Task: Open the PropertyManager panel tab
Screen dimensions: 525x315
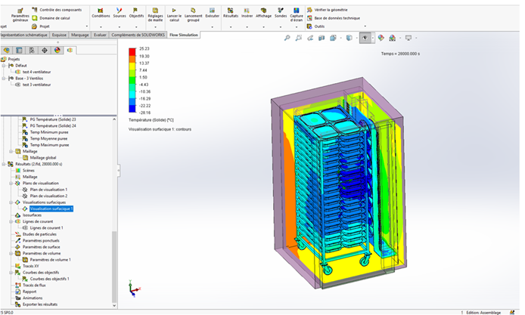Action: (x=19, y=50)
